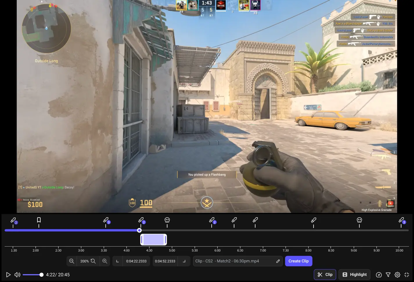The height and width of the screenshot is (282, 414).
Task: Click the seek bar near the 7:00 mark
Action: (263, 230)
